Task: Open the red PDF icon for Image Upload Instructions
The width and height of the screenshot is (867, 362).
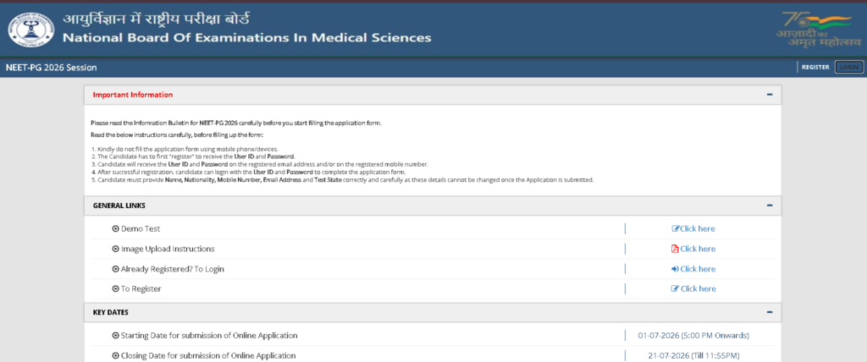Action: 675,249
